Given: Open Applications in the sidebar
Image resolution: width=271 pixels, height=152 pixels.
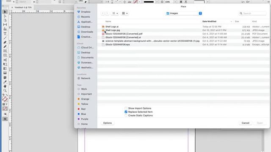Looking at the screenshot, I should (x=86, y=22).
